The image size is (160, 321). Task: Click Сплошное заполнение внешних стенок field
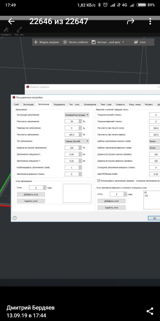pyautogui.click(x=154, y=167)
